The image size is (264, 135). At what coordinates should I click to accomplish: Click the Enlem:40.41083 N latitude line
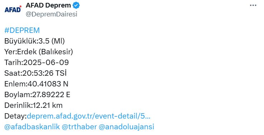pyautogui.click(x=36, y=84)
